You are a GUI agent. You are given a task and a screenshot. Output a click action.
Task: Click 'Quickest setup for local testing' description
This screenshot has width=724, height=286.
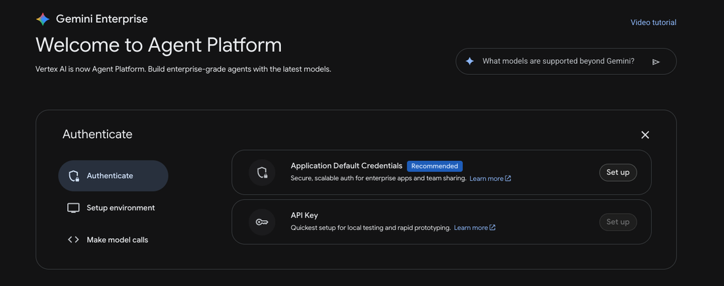(x=371, y=228)
